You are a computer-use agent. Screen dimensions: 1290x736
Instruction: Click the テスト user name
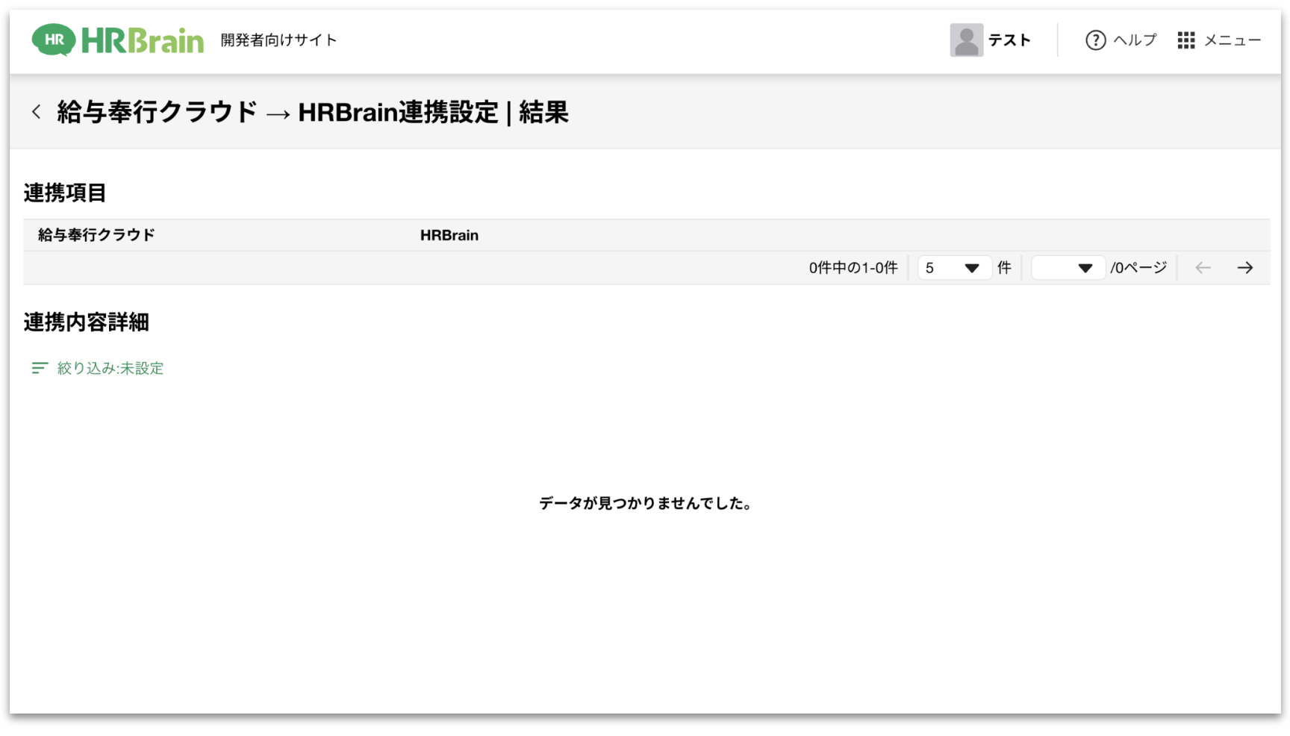1009,40
